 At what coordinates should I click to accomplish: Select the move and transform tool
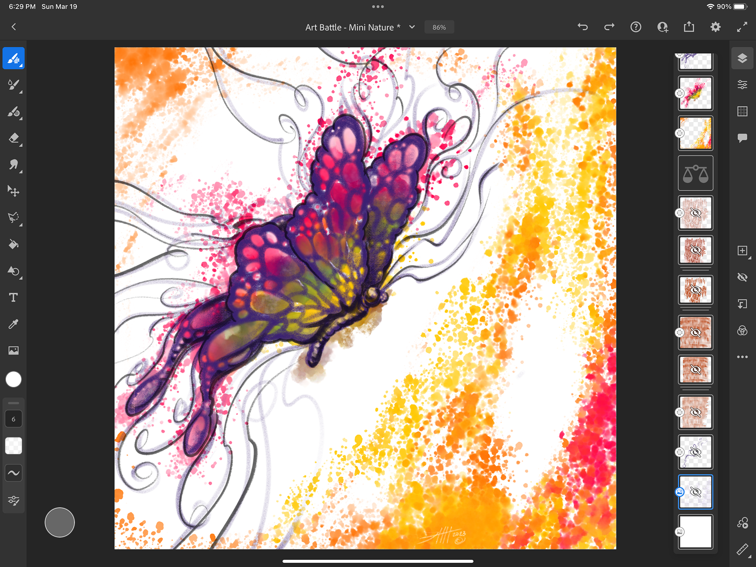pyautogui.click(x=14, y=191)
